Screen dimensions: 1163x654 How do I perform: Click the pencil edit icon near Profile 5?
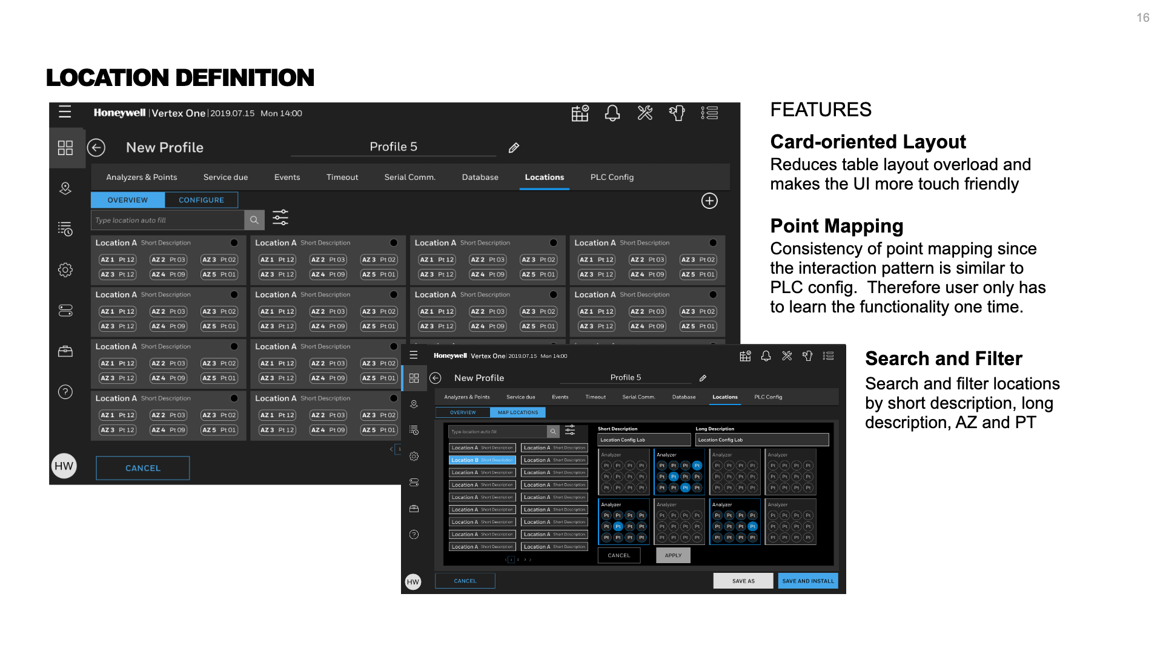(514, 148)
